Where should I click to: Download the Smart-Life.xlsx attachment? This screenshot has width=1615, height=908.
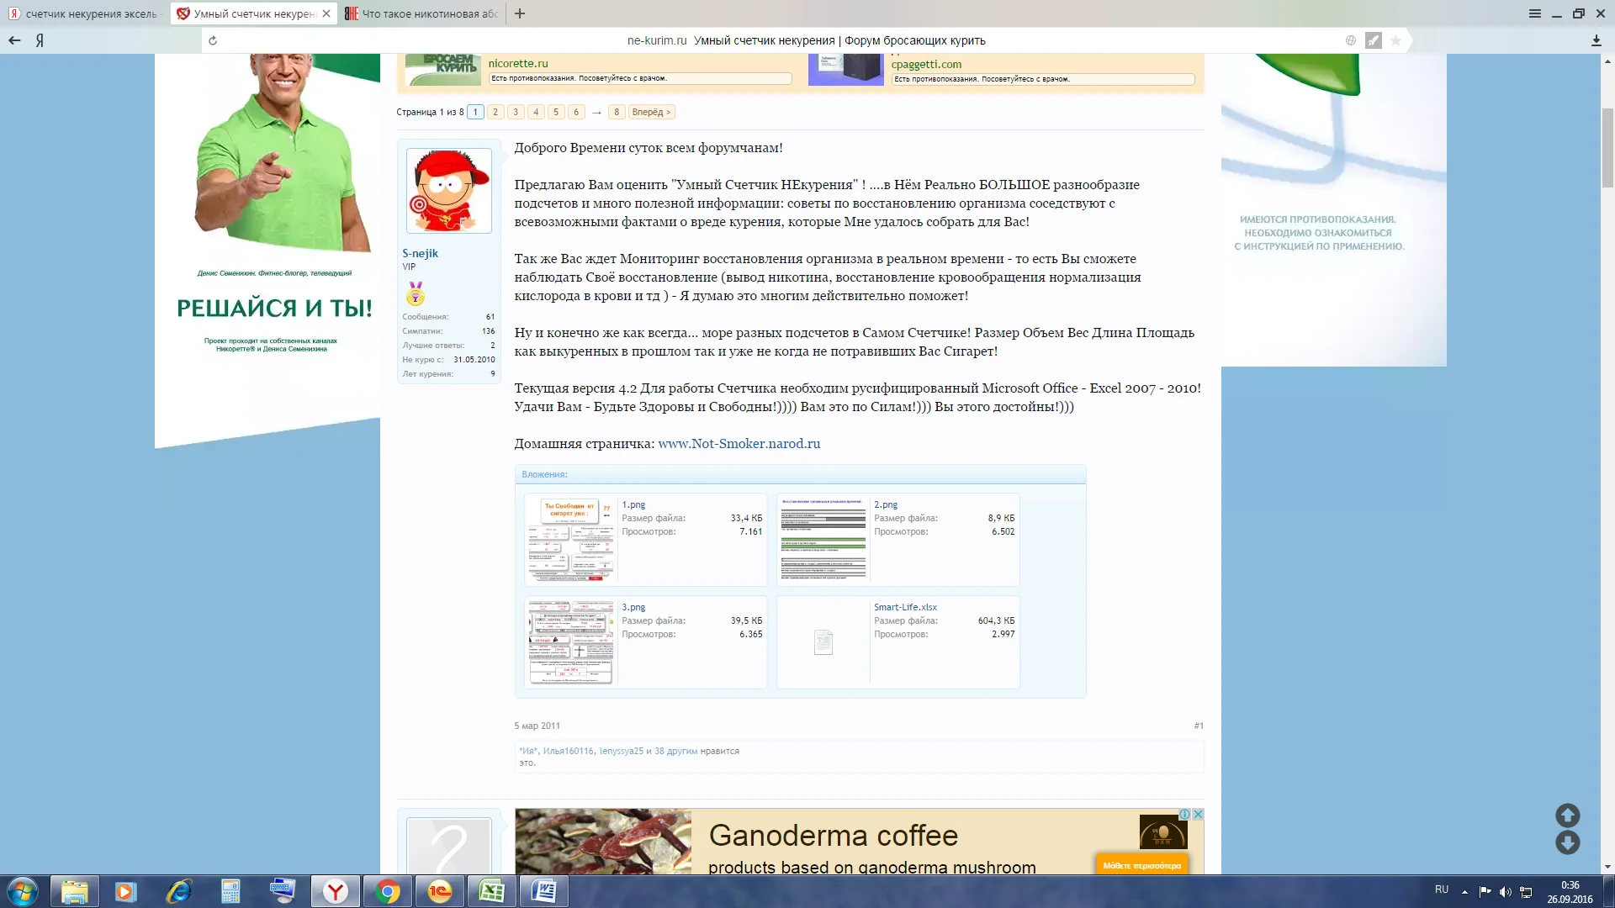905,607
